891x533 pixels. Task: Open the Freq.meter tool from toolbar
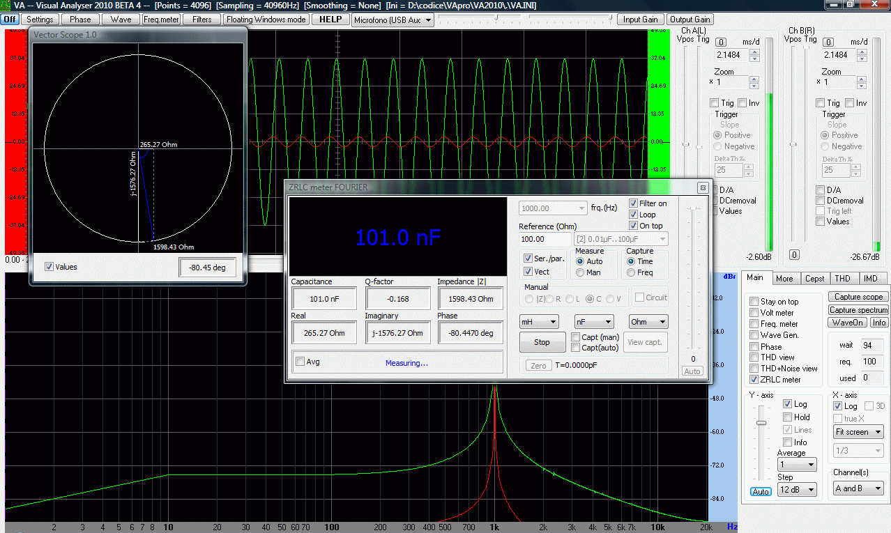tap(161, 20)
